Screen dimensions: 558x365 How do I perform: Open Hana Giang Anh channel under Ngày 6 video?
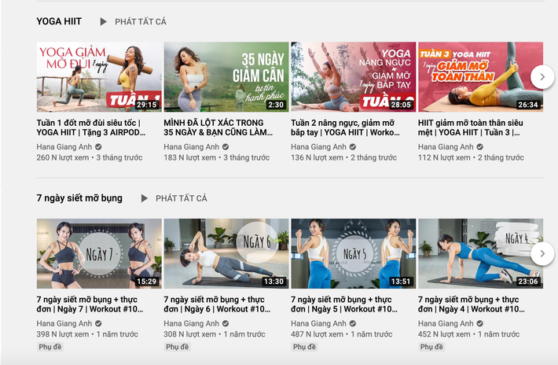coord(192,323)
